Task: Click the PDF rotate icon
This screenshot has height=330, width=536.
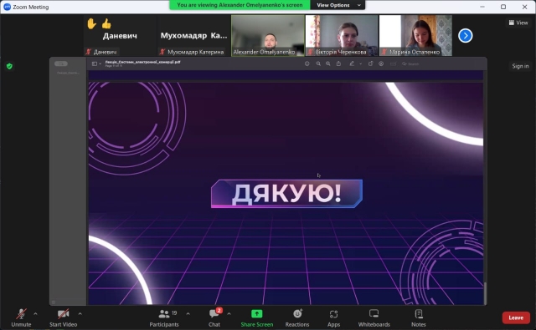Action: point(370,63)
